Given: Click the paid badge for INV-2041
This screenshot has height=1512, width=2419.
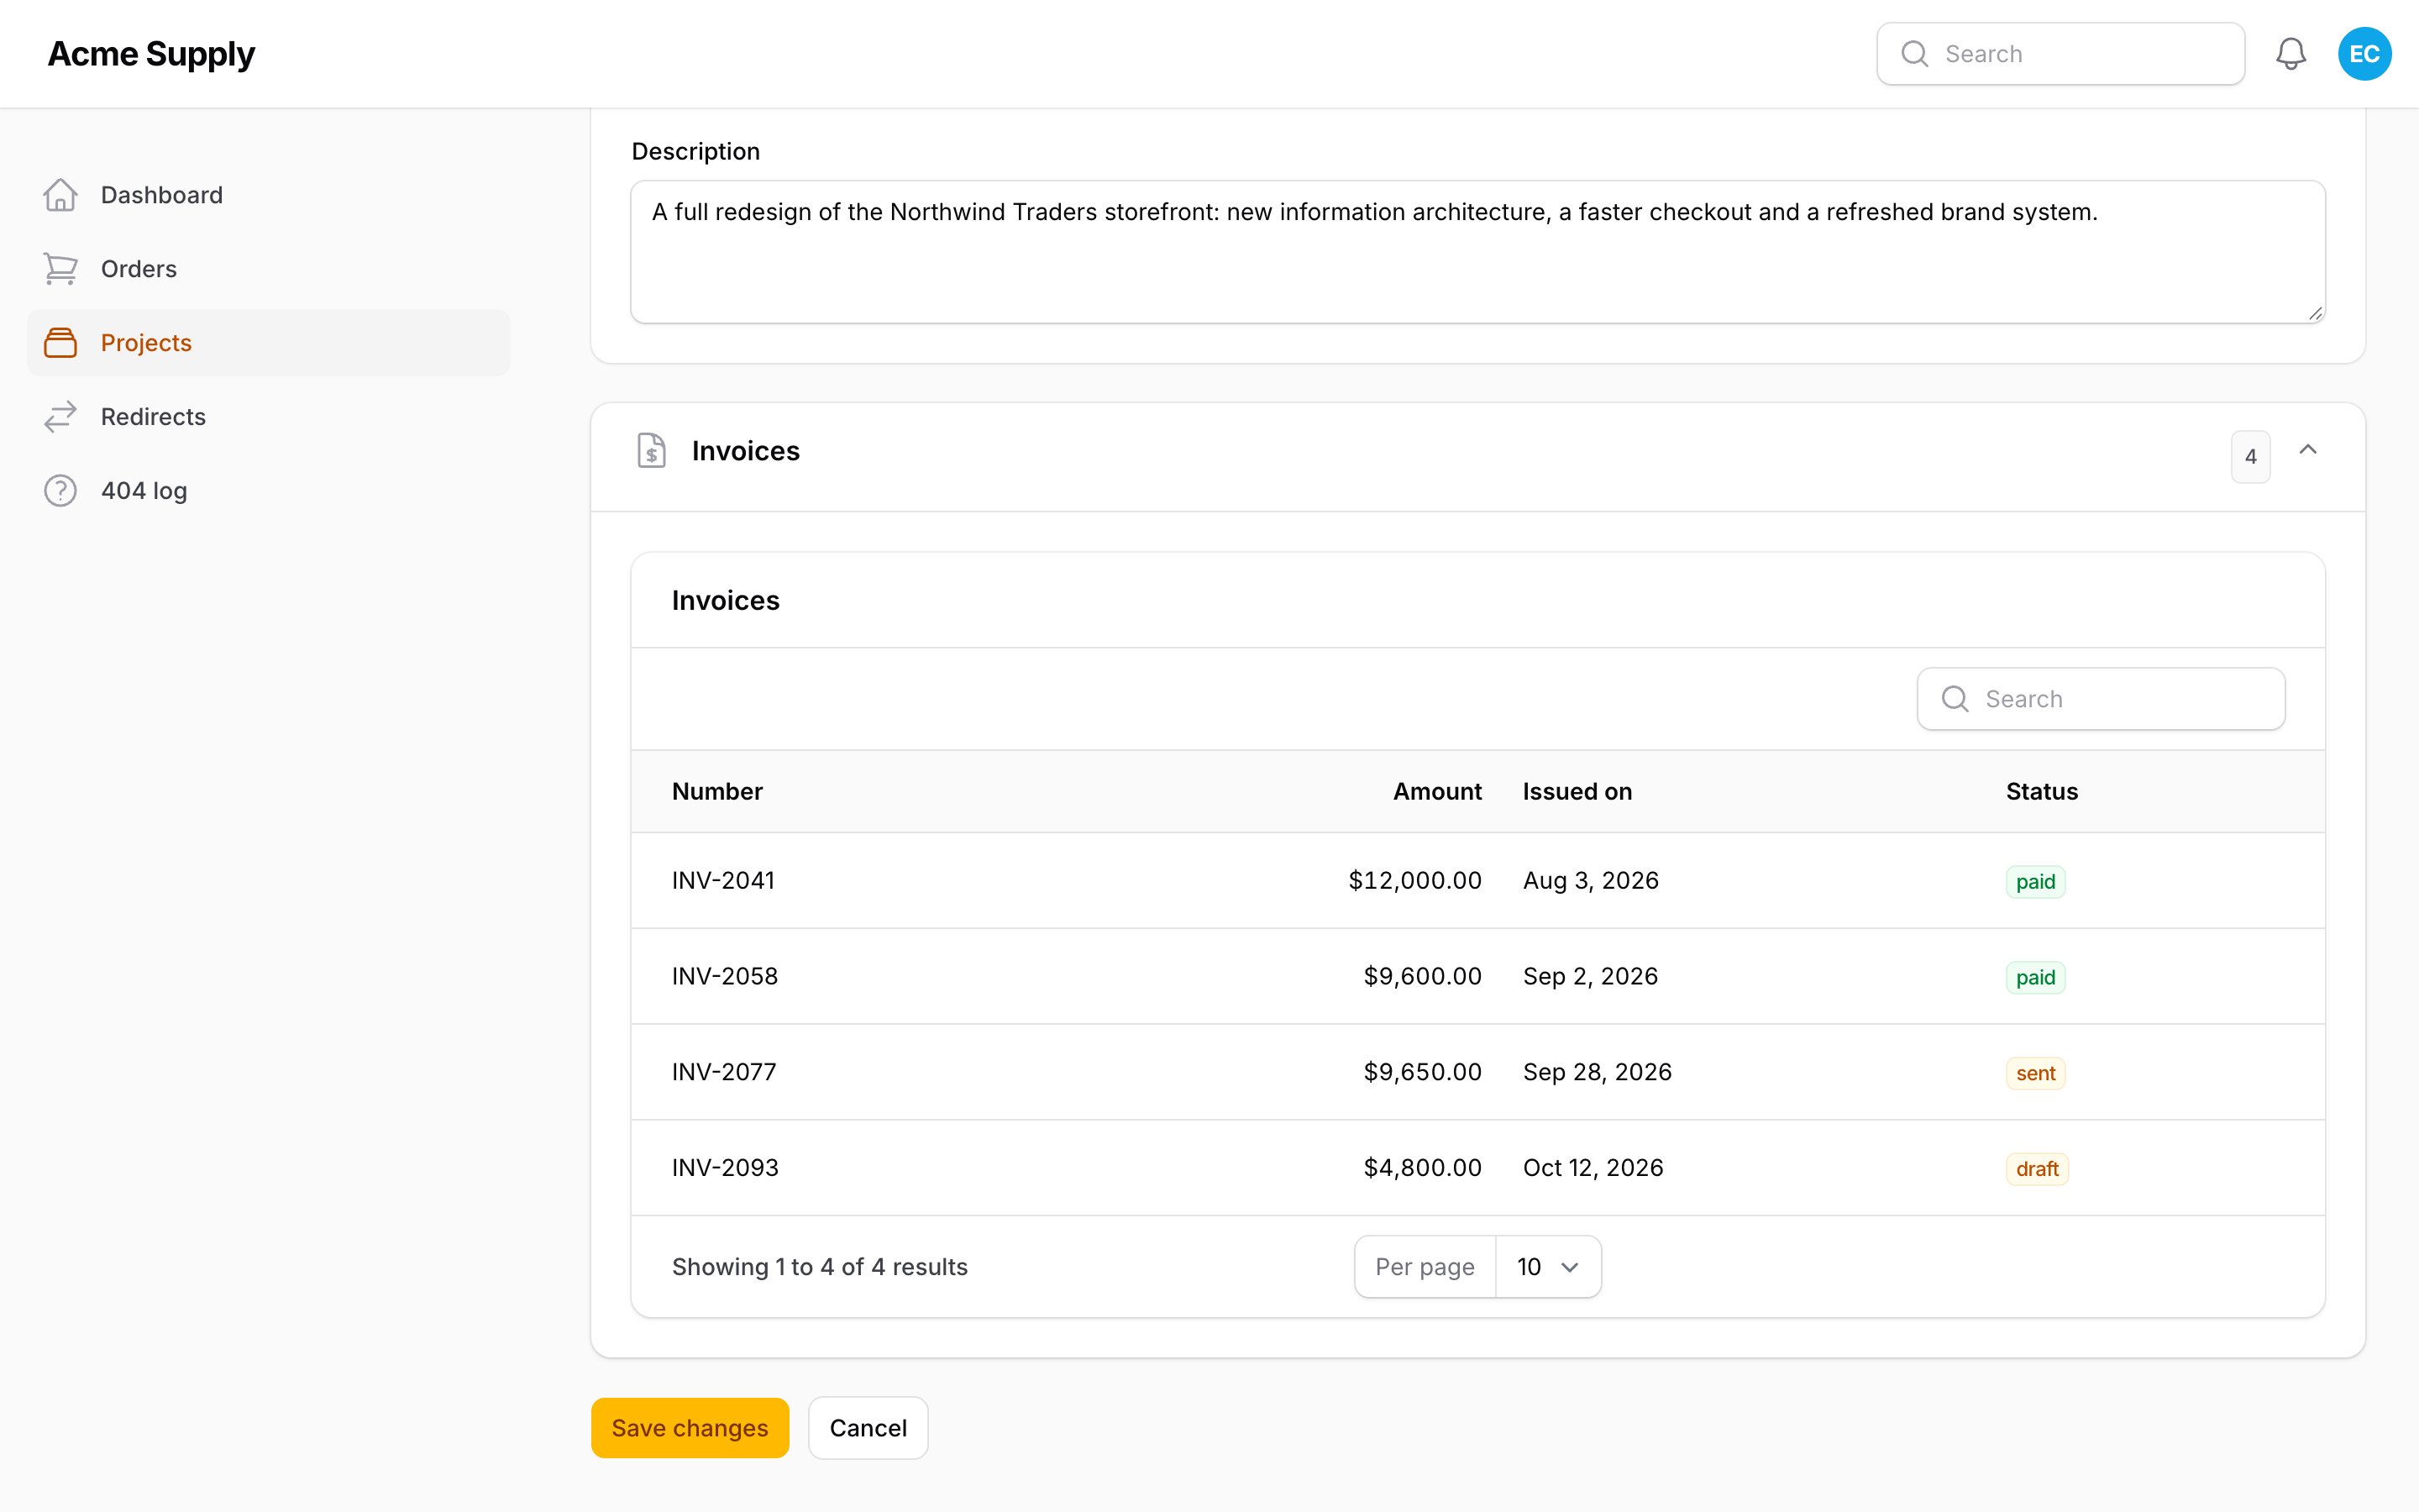Looking at the screenshot, I should click(x=2035, y=882).
